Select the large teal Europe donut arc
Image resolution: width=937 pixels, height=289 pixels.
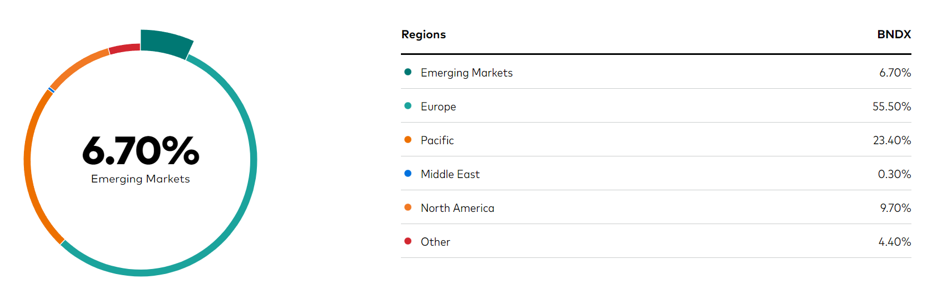[254, 161]
